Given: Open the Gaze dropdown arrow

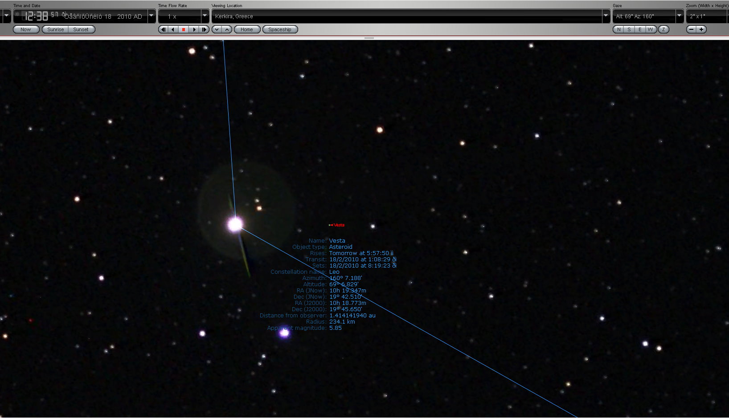Looking at the screenshot, I should pos(680,16).
